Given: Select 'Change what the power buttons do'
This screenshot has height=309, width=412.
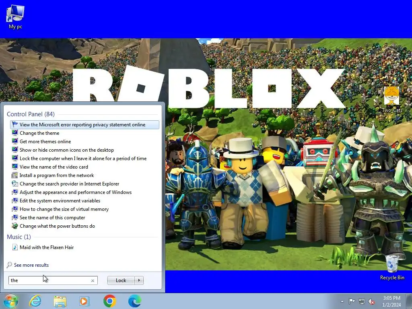Looking at the screenshot, I should coord(57,226).
